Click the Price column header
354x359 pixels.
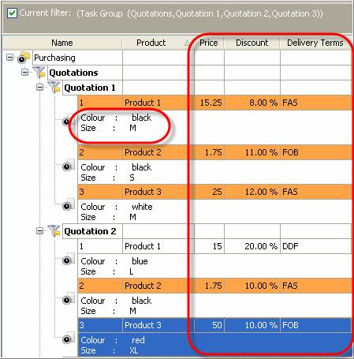click(209, 43)
